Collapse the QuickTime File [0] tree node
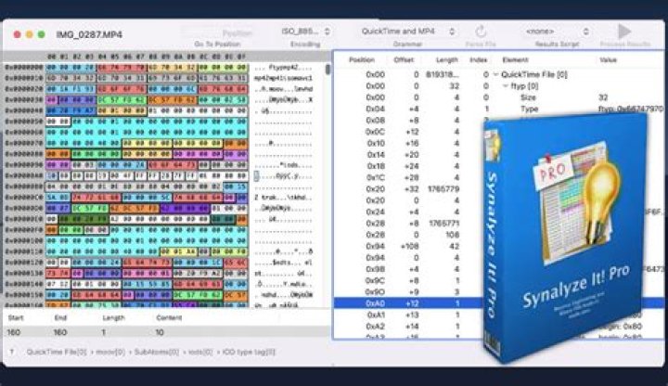This screenshot has width=668, height=386. click(x=495, y=74)
